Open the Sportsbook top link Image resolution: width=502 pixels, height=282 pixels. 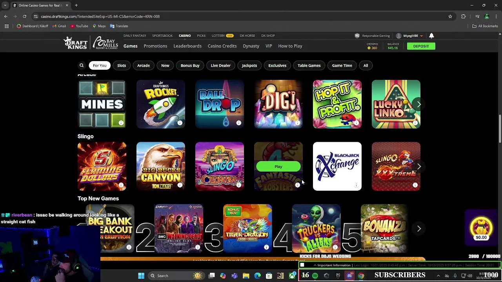(x=162, y=36)
